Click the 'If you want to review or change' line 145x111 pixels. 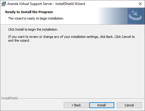point(71,37)
